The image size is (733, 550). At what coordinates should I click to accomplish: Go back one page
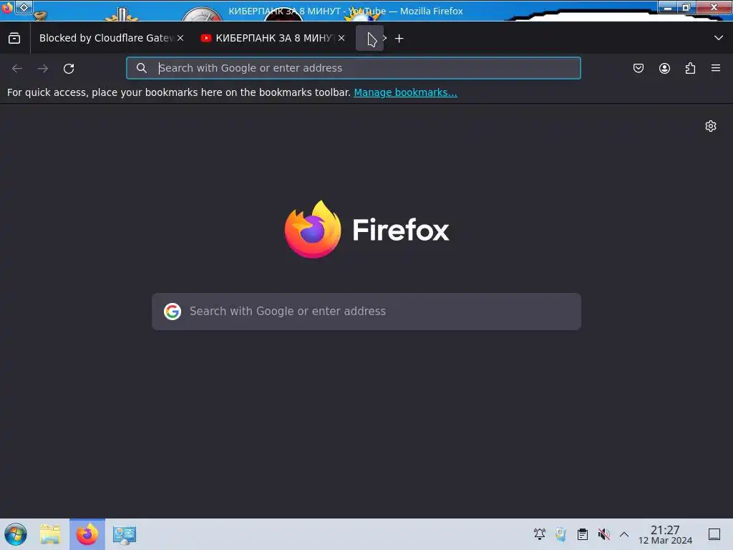17,69
